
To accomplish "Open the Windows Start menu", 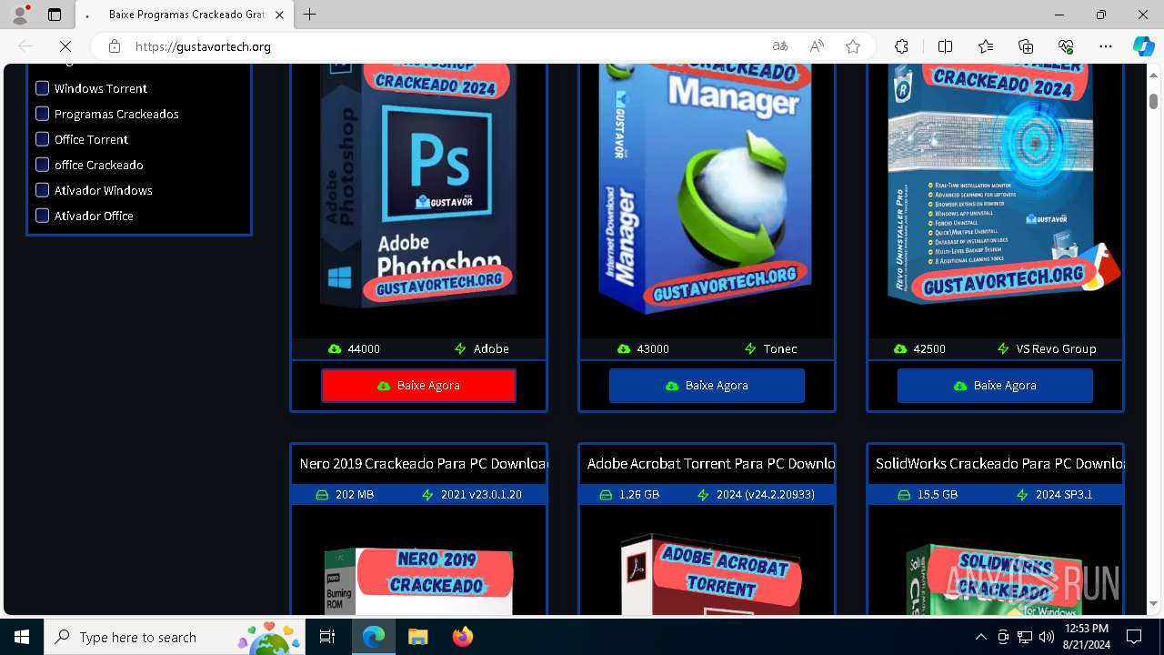I will pyautogui.click(x=22, y=637).
